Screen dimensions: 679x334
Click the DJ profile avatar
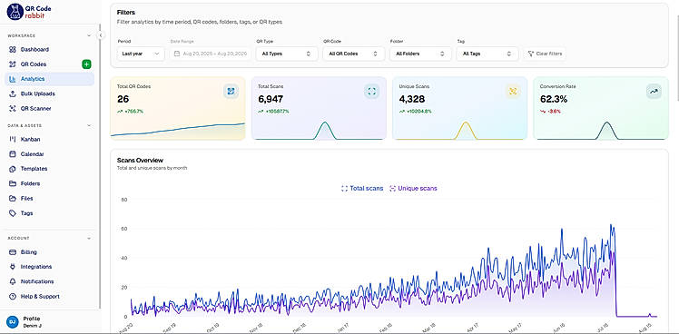13,321
